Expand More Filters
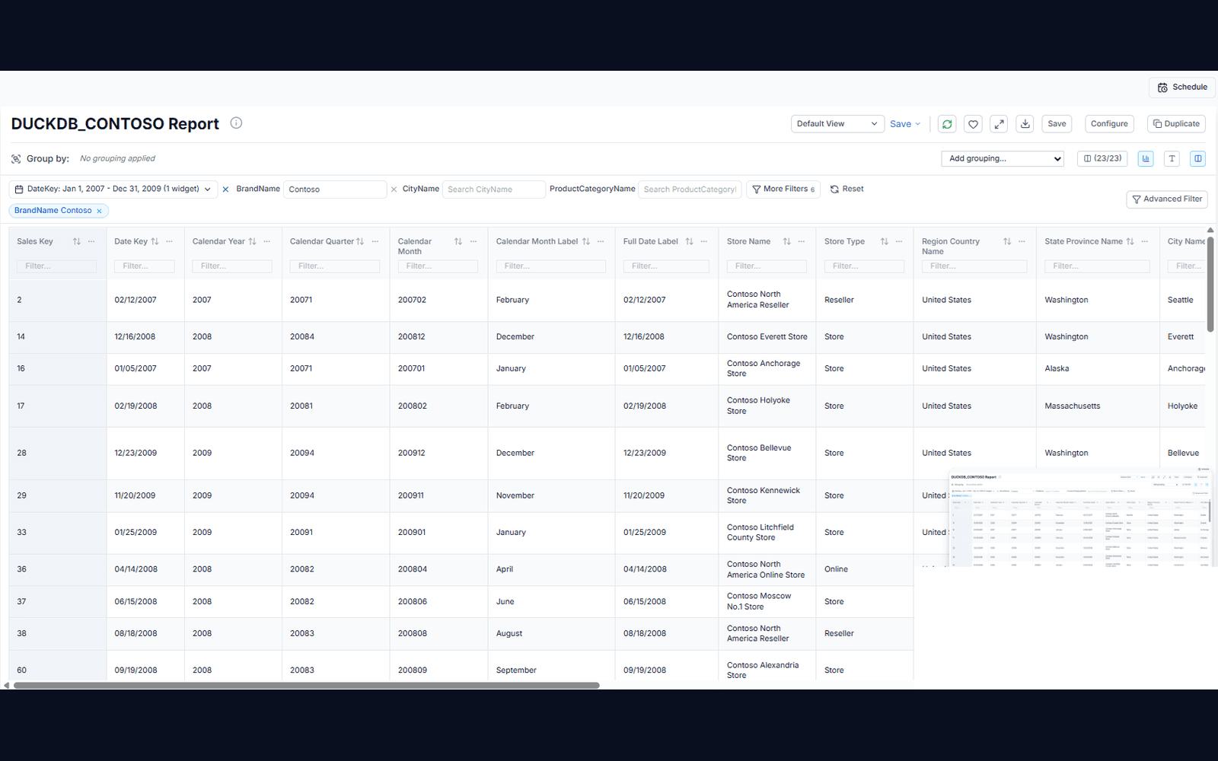Viewport: 1218px width, 761px height. click(x=783, y=189)
